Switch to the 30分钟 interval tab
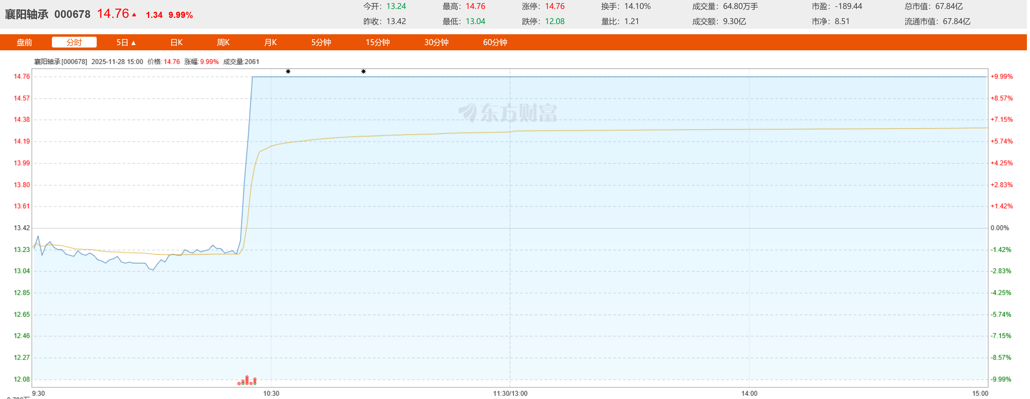Screen dimensions: 1030x399 click(x=436, y=42)
